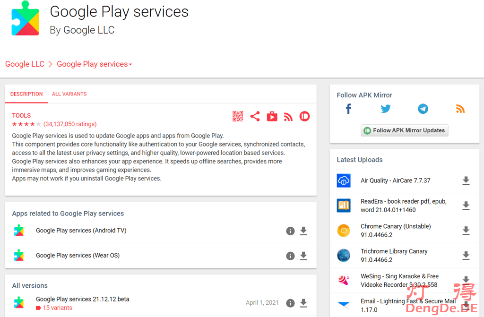
Task: Open APK Mirror Facebook page
Action: (x=348, y=109)
